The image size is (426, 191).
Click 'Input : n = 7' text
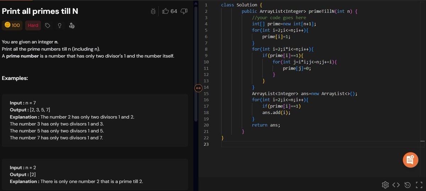(23, 103)
